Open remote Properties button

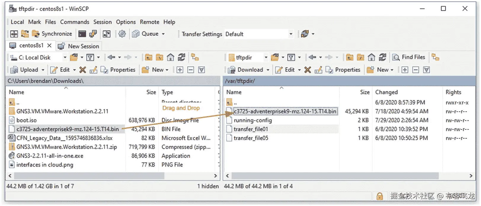pos(343,70)
